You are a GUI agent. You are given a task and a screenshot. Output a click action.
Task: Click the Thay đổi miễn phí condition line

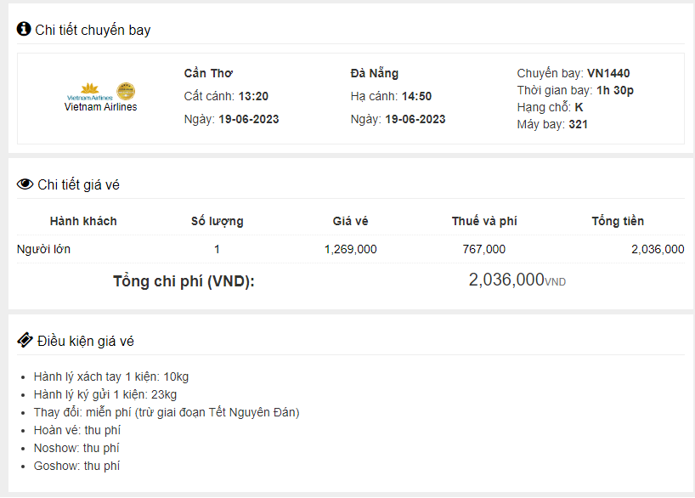(167, 412)
